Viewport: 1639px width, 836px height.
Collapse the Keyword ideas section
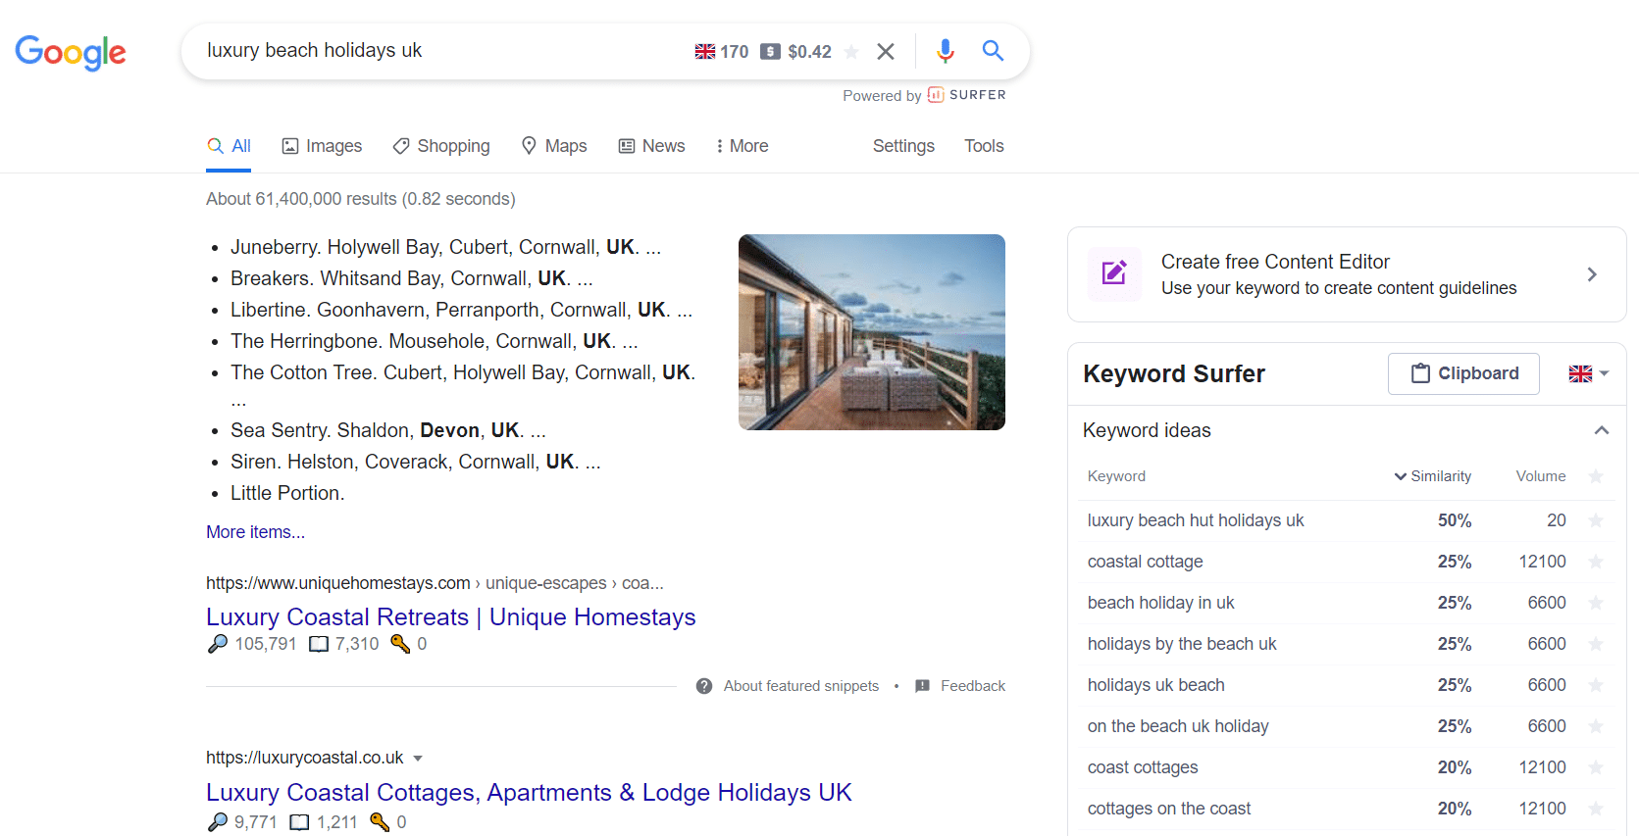pyautogui.click(x=1602, y=430)
